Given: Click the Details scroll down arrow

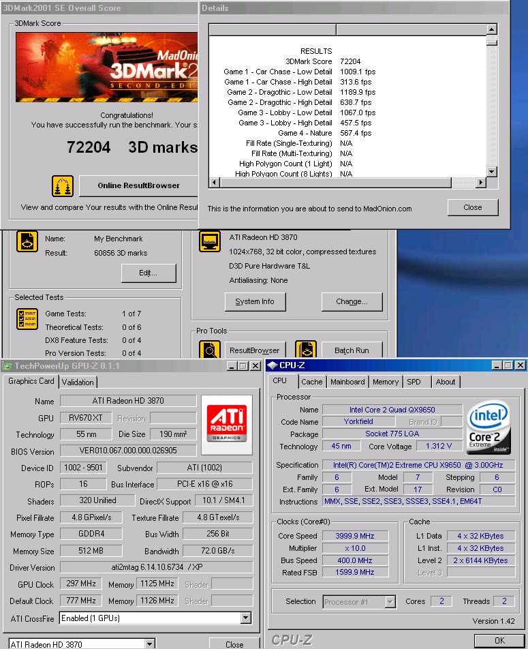Looking at the screenshot, I should (x=491, y=171).
